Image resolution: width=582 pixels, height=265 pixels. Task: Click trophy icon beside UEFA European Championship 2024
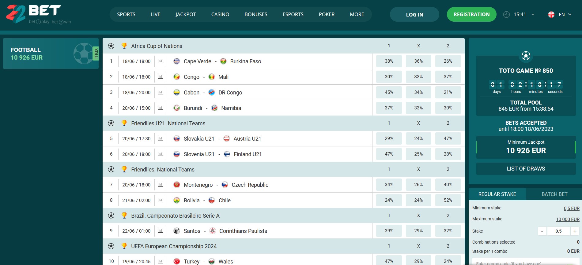pos(124,246)
